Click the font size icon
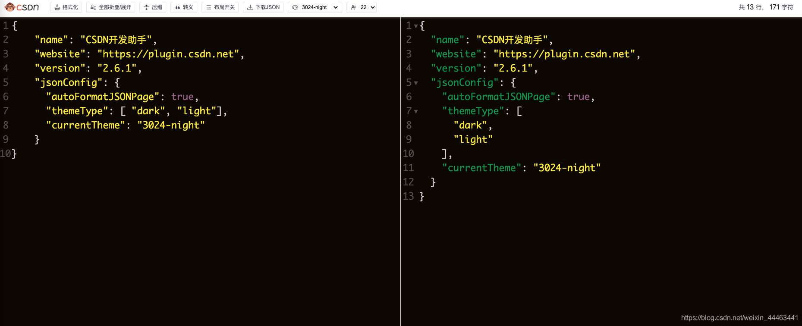This screenshot has width=802, height=326. tap(353, 7)
